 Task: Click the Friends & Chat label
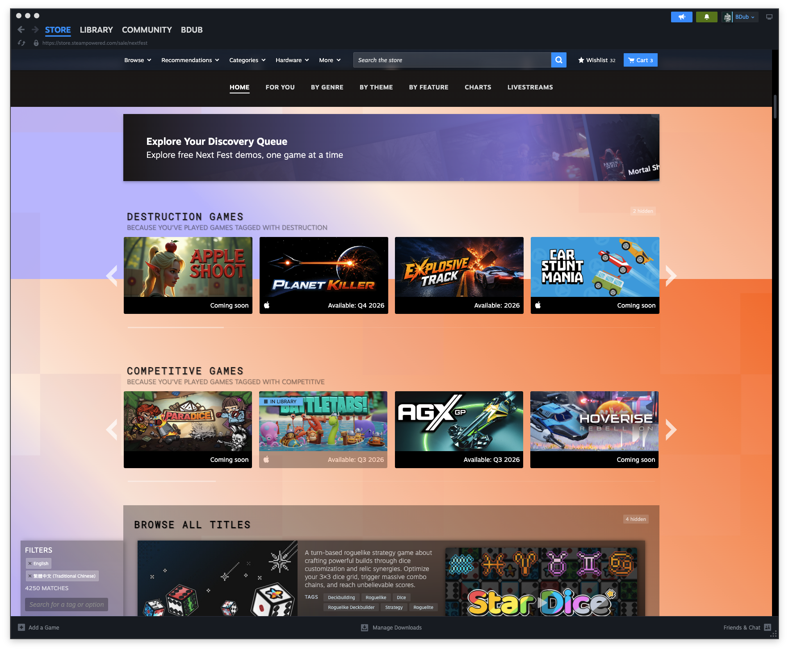(742, 627)
